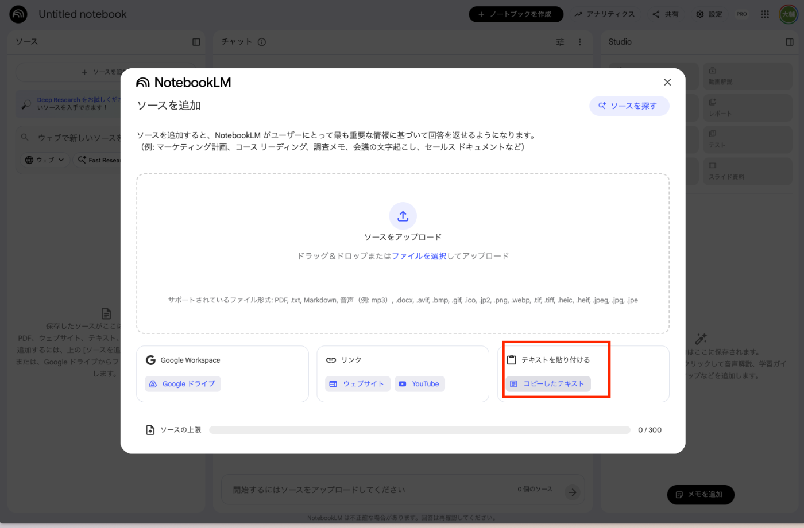Click the chat send arrow button

(x=573, y=492)
